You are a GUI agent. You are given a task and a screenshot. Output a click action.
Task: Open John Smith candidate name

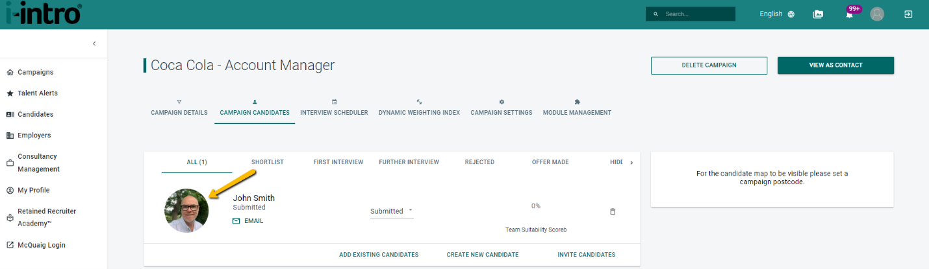(254, 198)
